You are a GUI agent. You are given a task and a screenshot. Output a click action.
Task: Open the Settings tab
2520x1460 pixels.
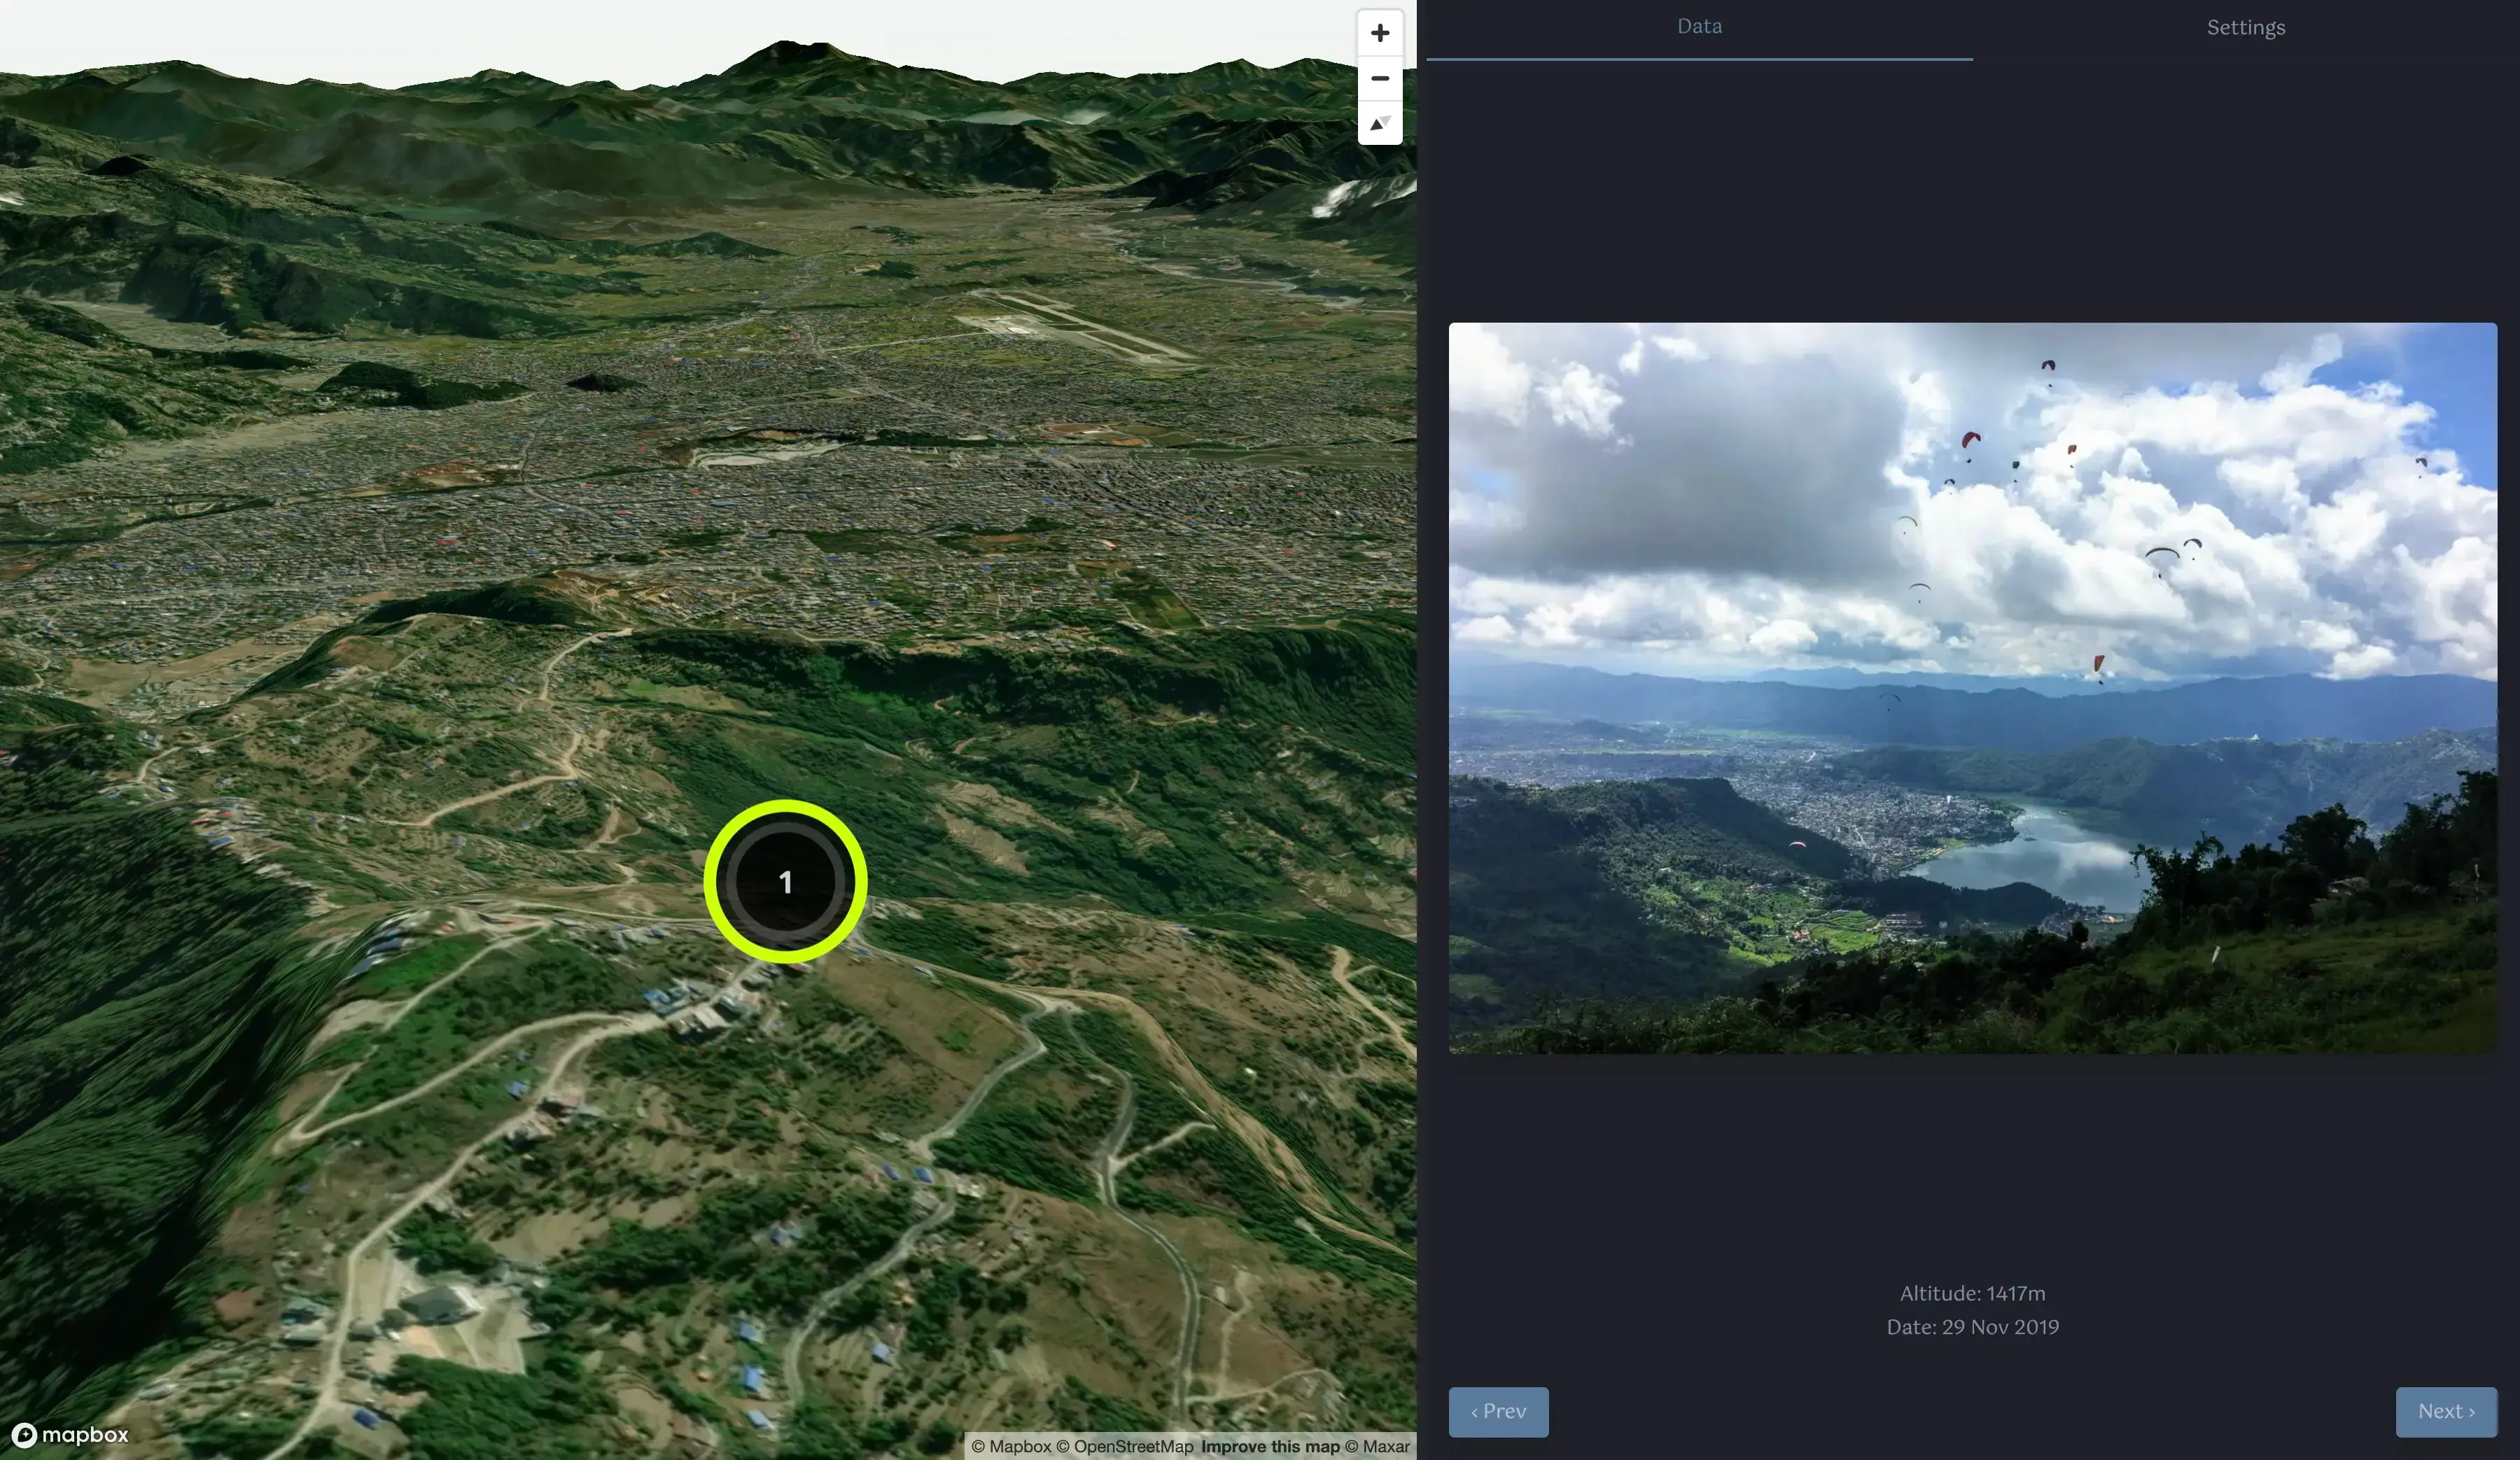click(x=2245, y=28)
